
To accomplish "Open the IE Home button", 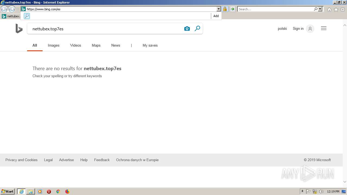I will tap(329, 9).
